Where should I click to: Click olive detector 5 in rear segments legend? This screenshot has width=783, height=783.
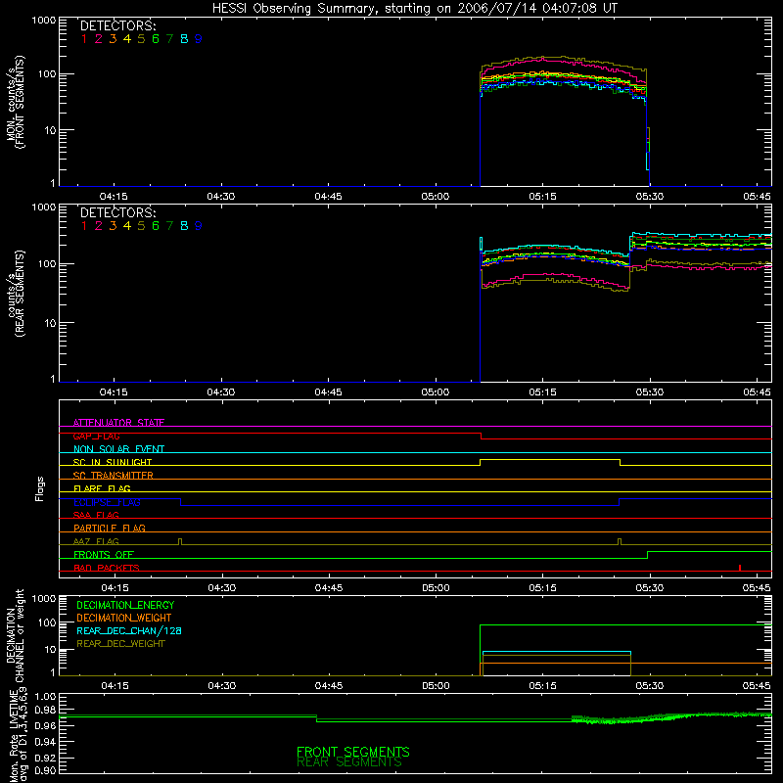[x=141, y=226]
